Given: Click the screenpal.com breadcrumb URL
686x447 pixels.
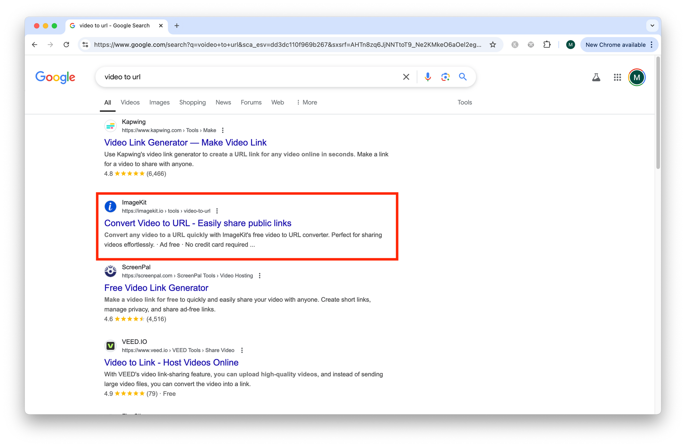Looking at the screenshot, I should [187, 276].
